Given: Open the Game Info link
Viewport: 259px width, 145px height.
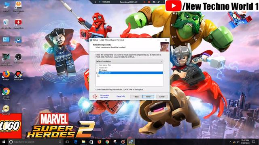Looking at the screenshot, I should [x=121, y=96].
